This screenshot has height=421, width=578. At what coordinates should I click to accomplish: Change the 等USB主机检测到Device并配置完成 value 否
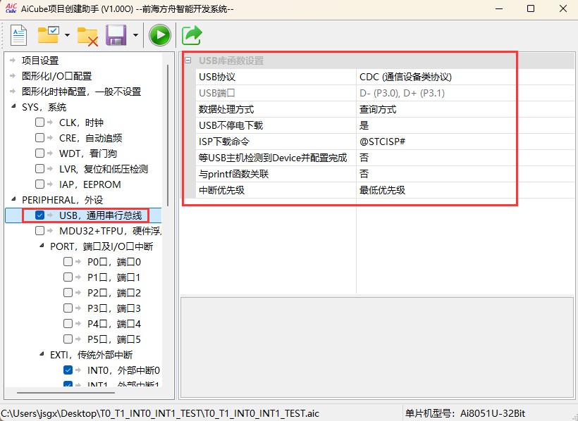[465, 158]
